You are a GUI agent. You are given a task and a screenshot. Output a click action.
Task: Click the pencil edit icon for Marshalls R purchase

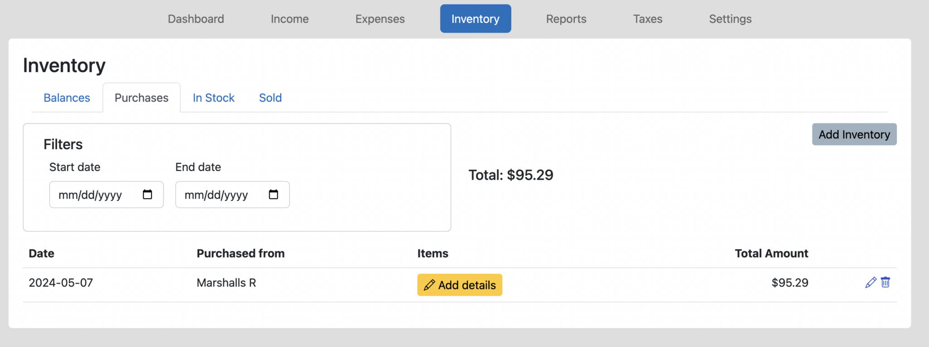tap(871, 282)
